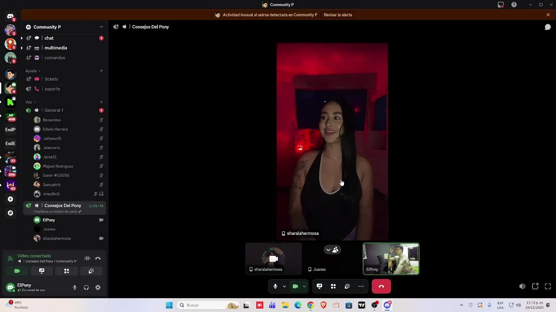The image size is (556, 312).
Task: Toggle camera in sidebar voice panel
Action: point(17,271)
